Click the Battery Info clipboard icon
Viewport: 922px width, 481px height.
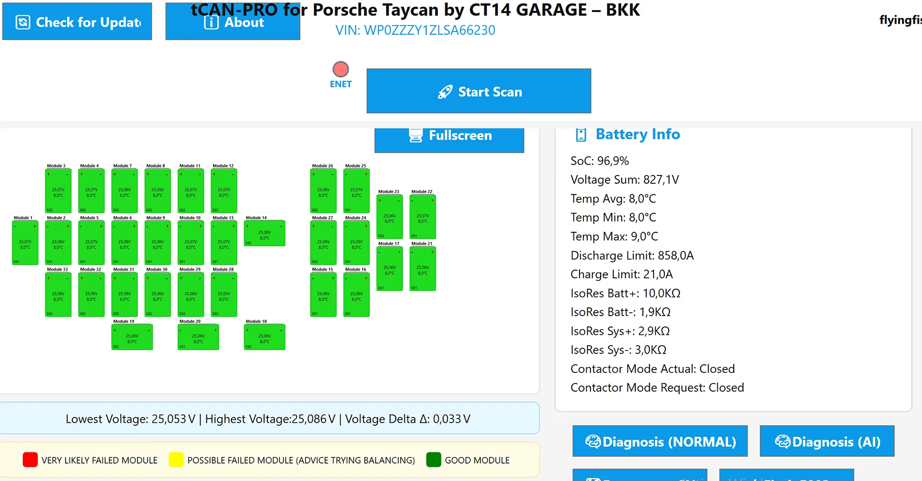pyautogui.click(x=581, y=135)
